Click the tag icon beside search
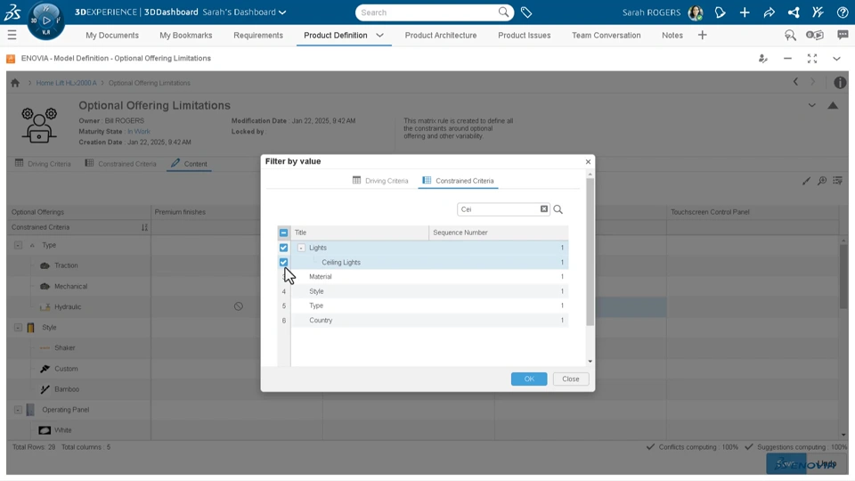 coord(526,12)
